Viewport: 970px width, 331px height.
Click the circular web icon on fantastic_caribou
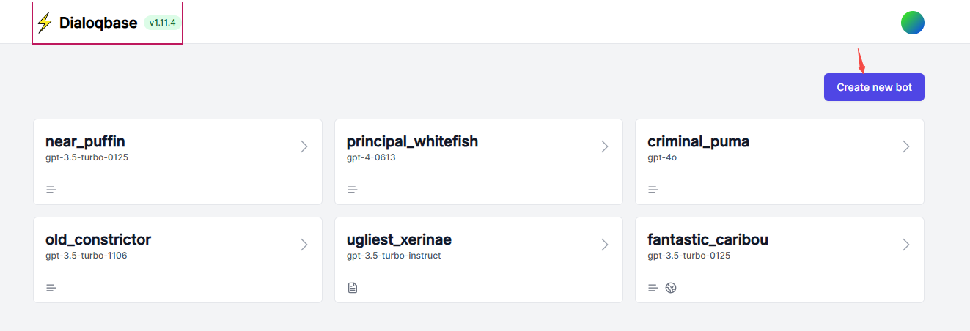(671, 288)
